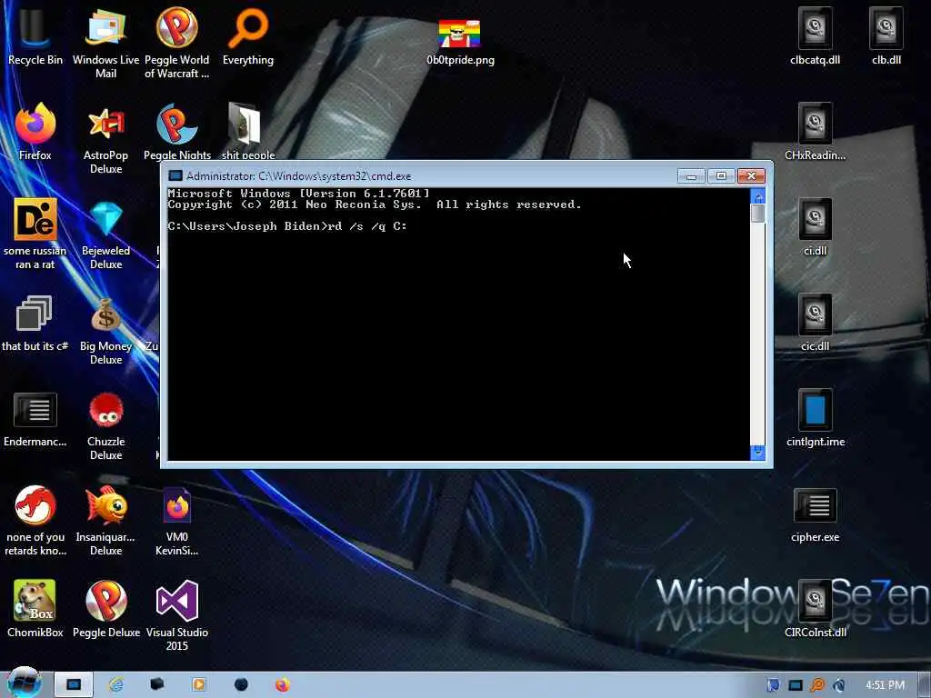The width and height of the screenshot is (931, 698).
Task: Open the dark round taskbar app icon
Action: [241, 684]
